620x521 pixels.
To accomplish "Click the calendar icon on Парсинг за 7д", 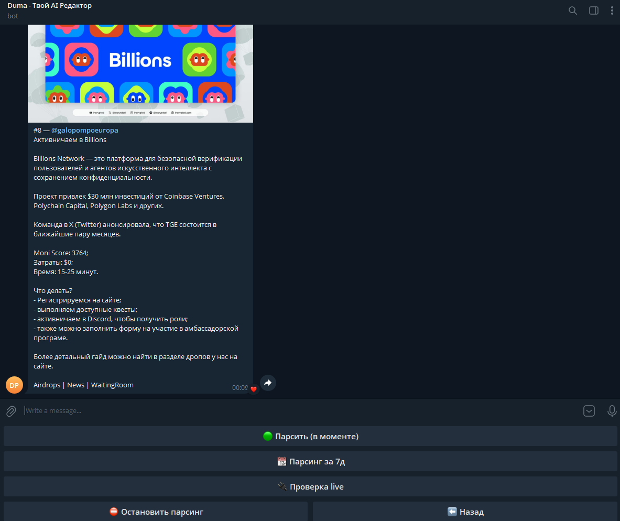I will (281, 461).
